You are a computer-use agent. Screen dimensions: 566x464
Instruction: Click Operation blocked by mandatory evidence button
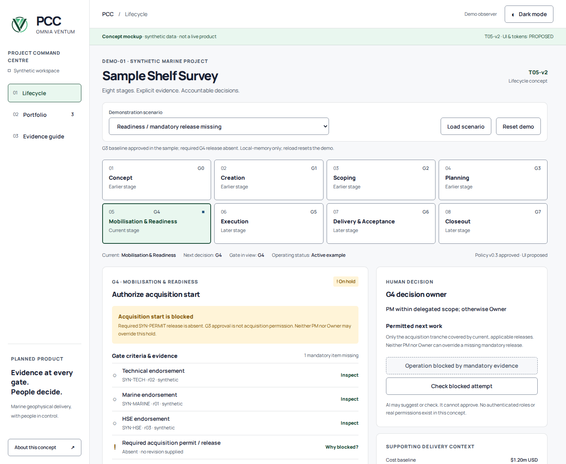pyautogui.click(x=461, y=366)
